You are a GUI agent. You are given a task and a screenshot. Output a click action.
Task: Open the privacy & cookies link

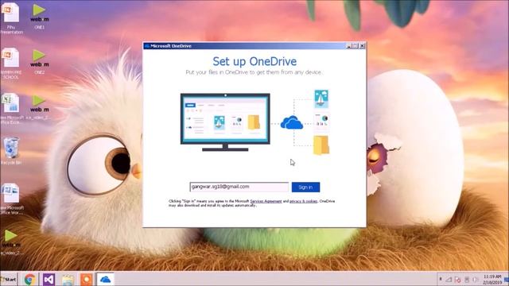pyautogui.click(x=303, y=201)
